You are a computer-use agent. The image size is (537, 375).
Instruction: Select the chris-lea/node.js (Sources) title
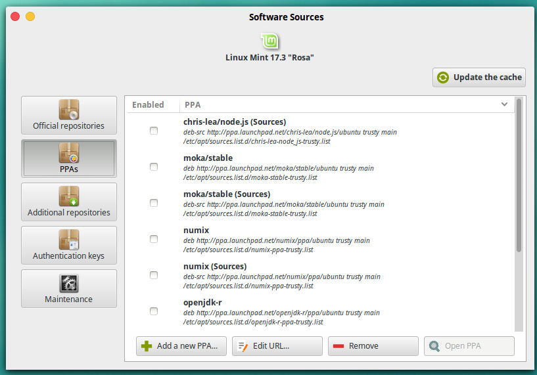coord(235,121)
